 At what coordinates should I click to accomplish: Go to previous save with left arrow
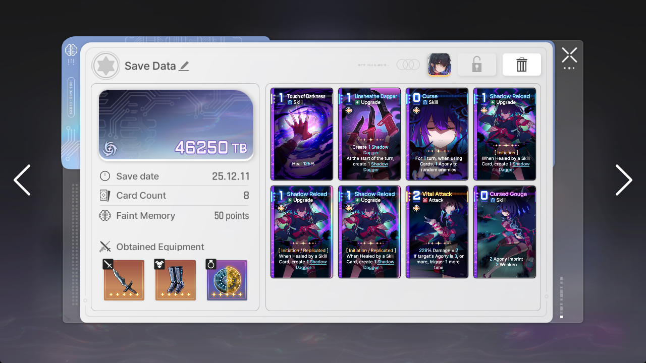tap(22, 180)
